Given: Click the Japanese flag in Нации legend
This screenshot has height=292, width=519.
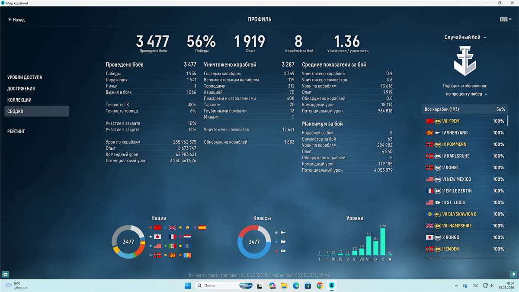Looking at the screenshot, I should (157, 237).
